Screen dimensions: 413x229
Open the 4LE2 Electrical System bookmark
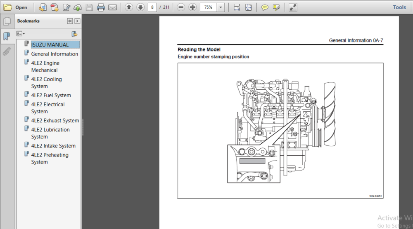pyautogui.click(x=47, y=108)
